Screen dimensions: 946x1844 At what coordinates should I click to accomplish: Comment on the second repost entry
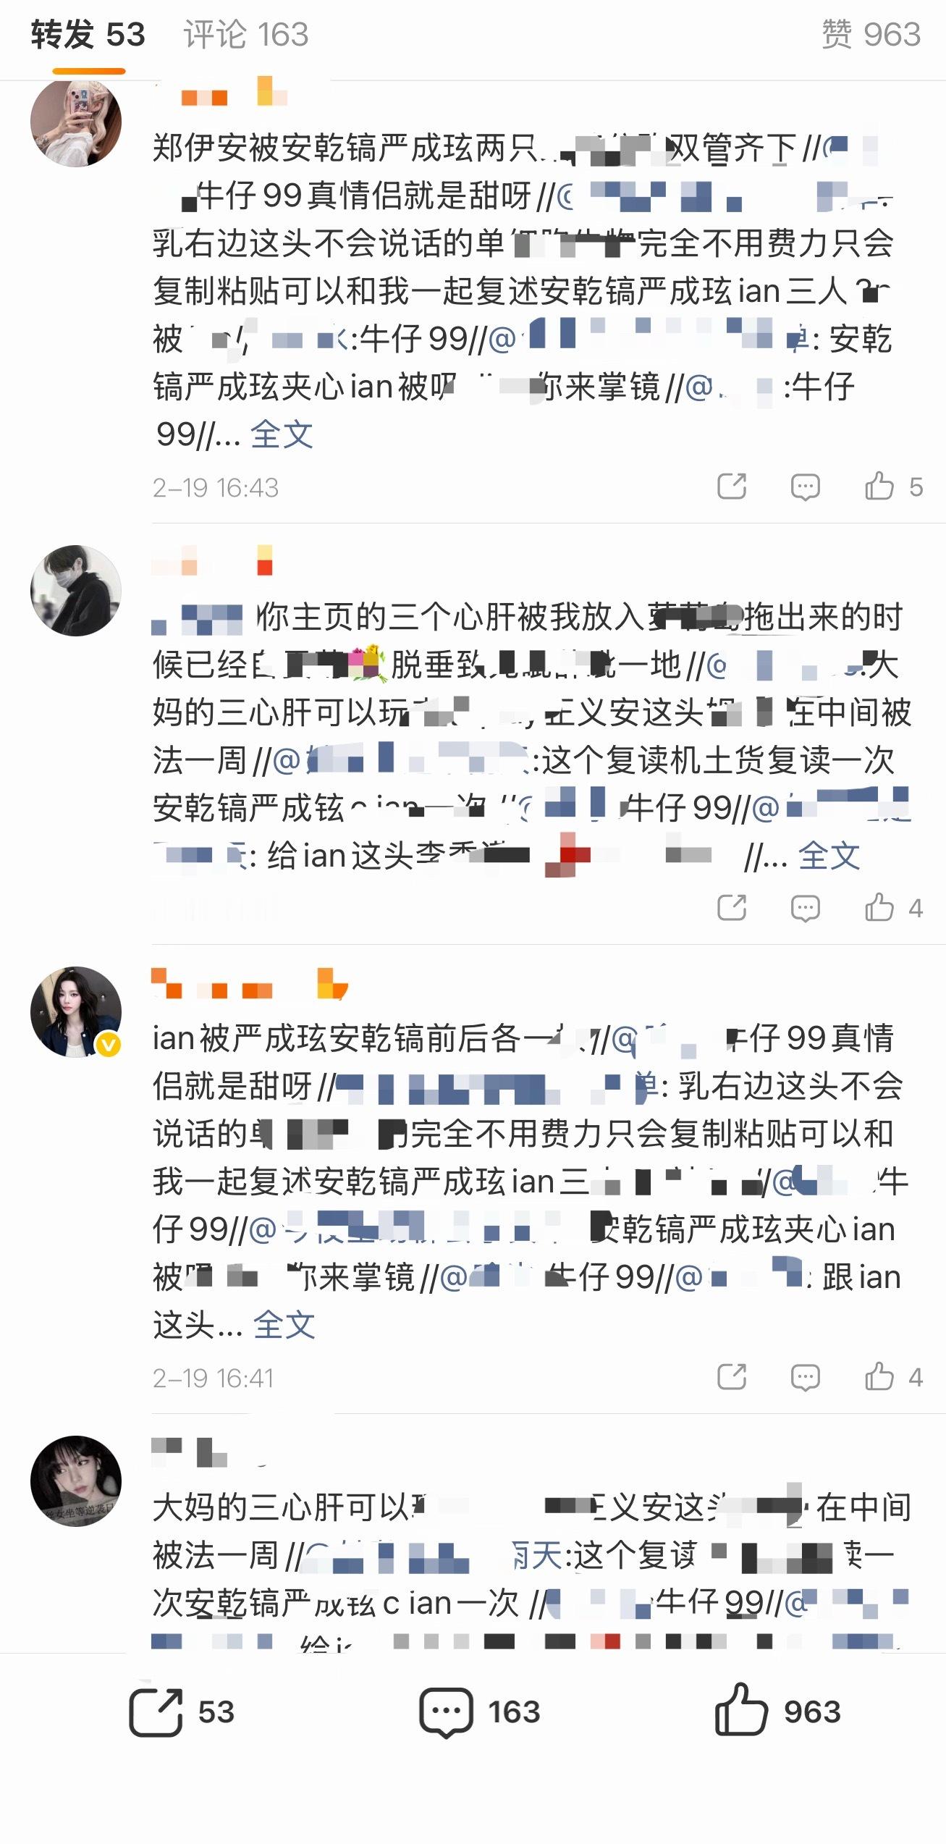(805, 908)
